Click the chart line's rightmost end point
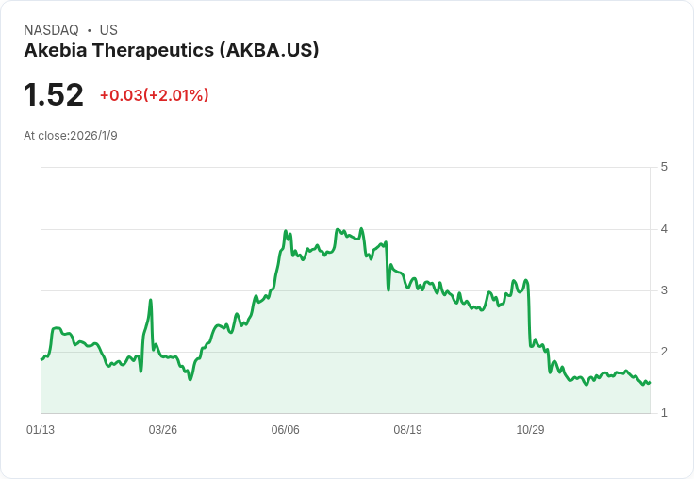The height and width of the screenshot is (479, 694). (x=650, y=383)
